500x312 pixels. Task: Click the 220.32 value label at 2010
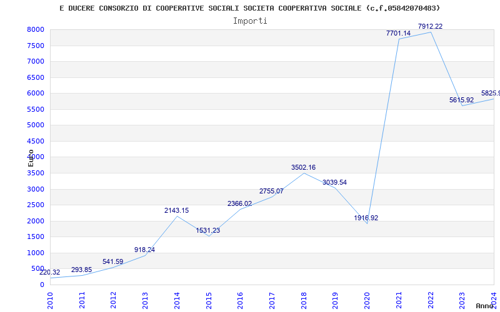(49, 272)
